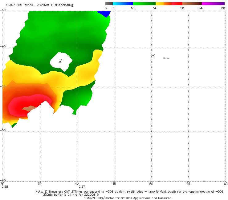Click the 'SMAP NRT Winds' title text
Screen dimensions: 228x200
(20, 5)
